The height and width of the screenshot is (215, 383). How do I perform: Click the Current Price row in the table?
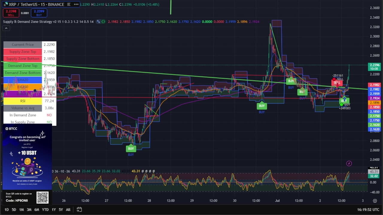tap(30, 44)
